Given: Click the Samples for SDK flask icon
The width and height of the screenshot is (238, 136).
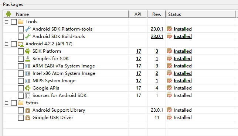Looking at the screenshot, I should pos(28,59).
